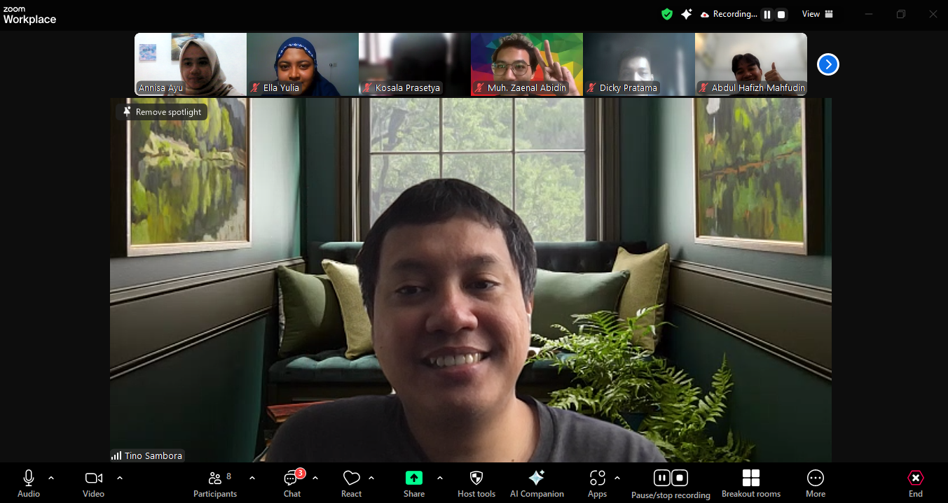
Task: Show next participants with blue arrow
Action: [828, 64]
